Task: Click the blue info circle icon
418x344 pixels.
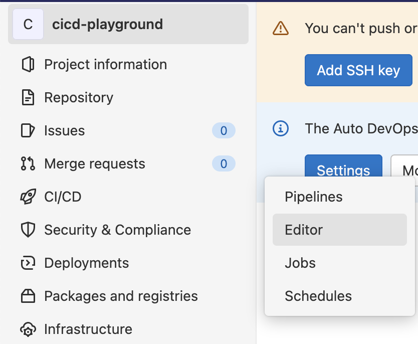Action: [x=280, y=128]
